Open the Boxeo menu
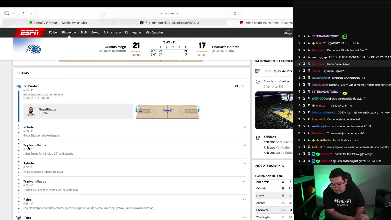This screenshot has width=391, height=220. [95, 32]
